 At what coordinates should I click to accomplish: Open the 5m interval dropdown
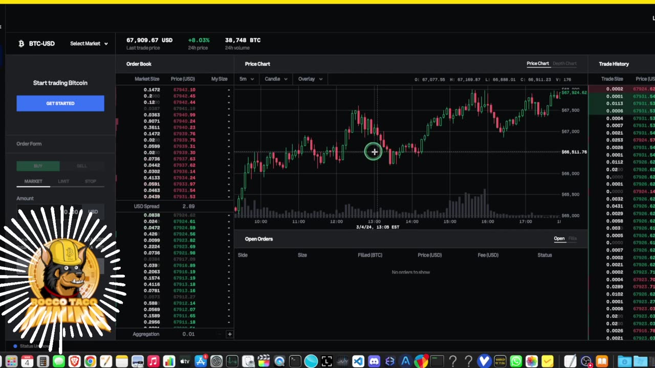tap(247, 79)
